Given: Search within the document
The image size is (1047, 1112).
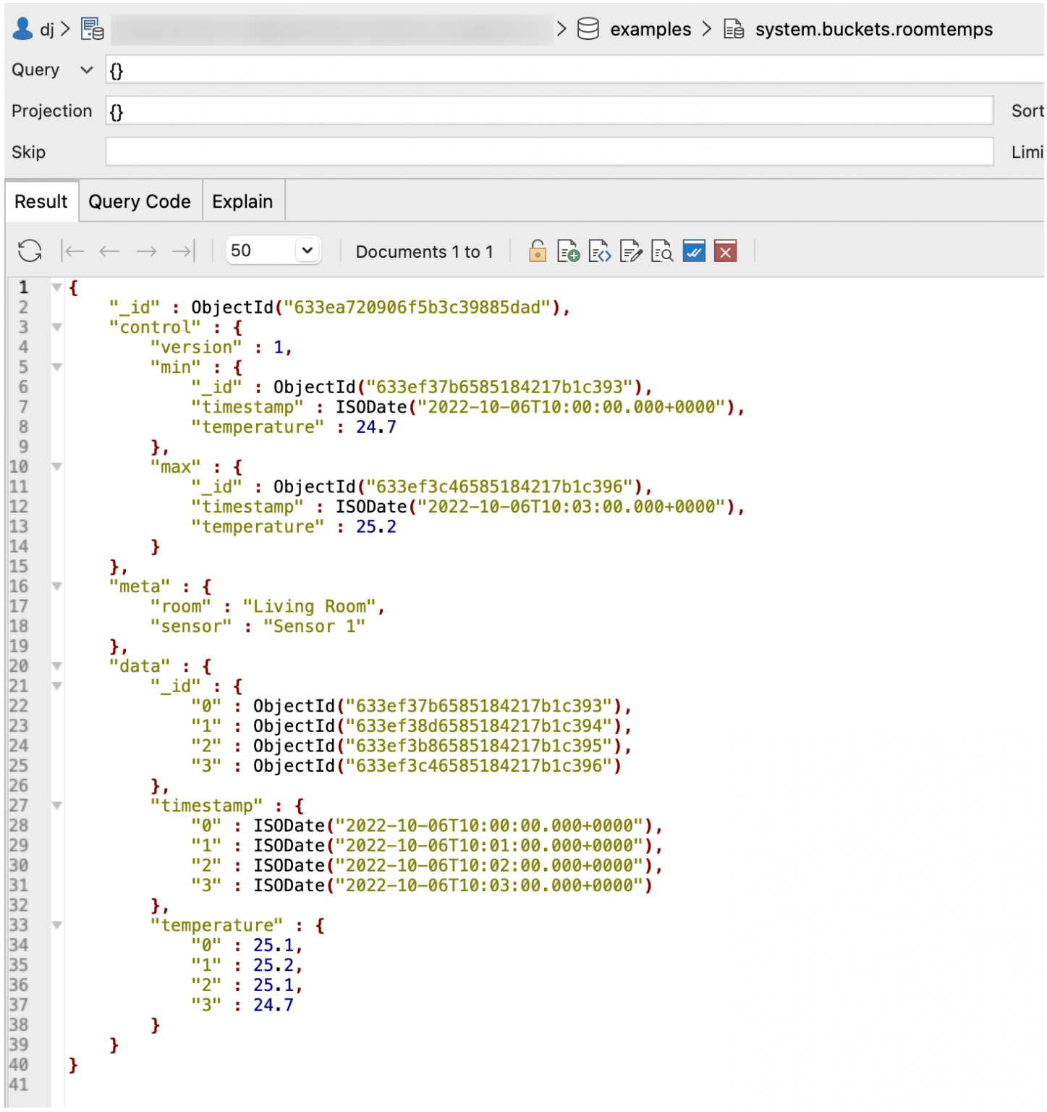Looking at the screenshot, I should coord(661,251).
